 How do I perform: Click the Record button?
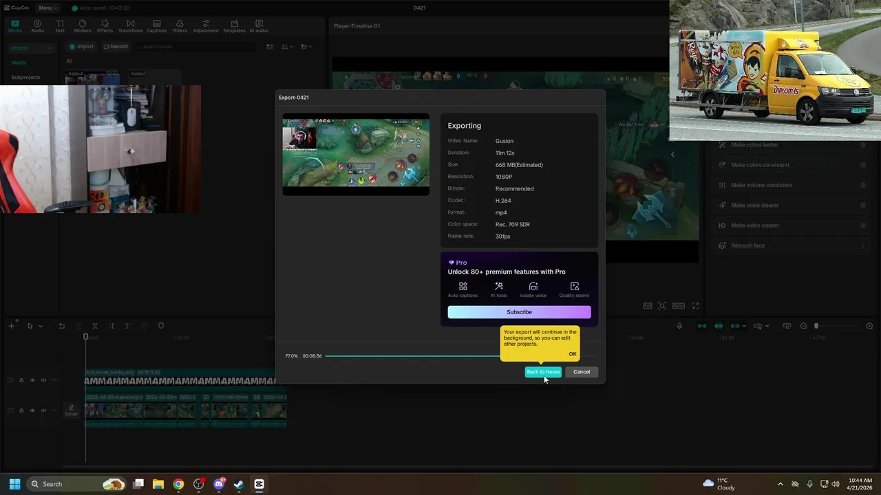(116, 47)
